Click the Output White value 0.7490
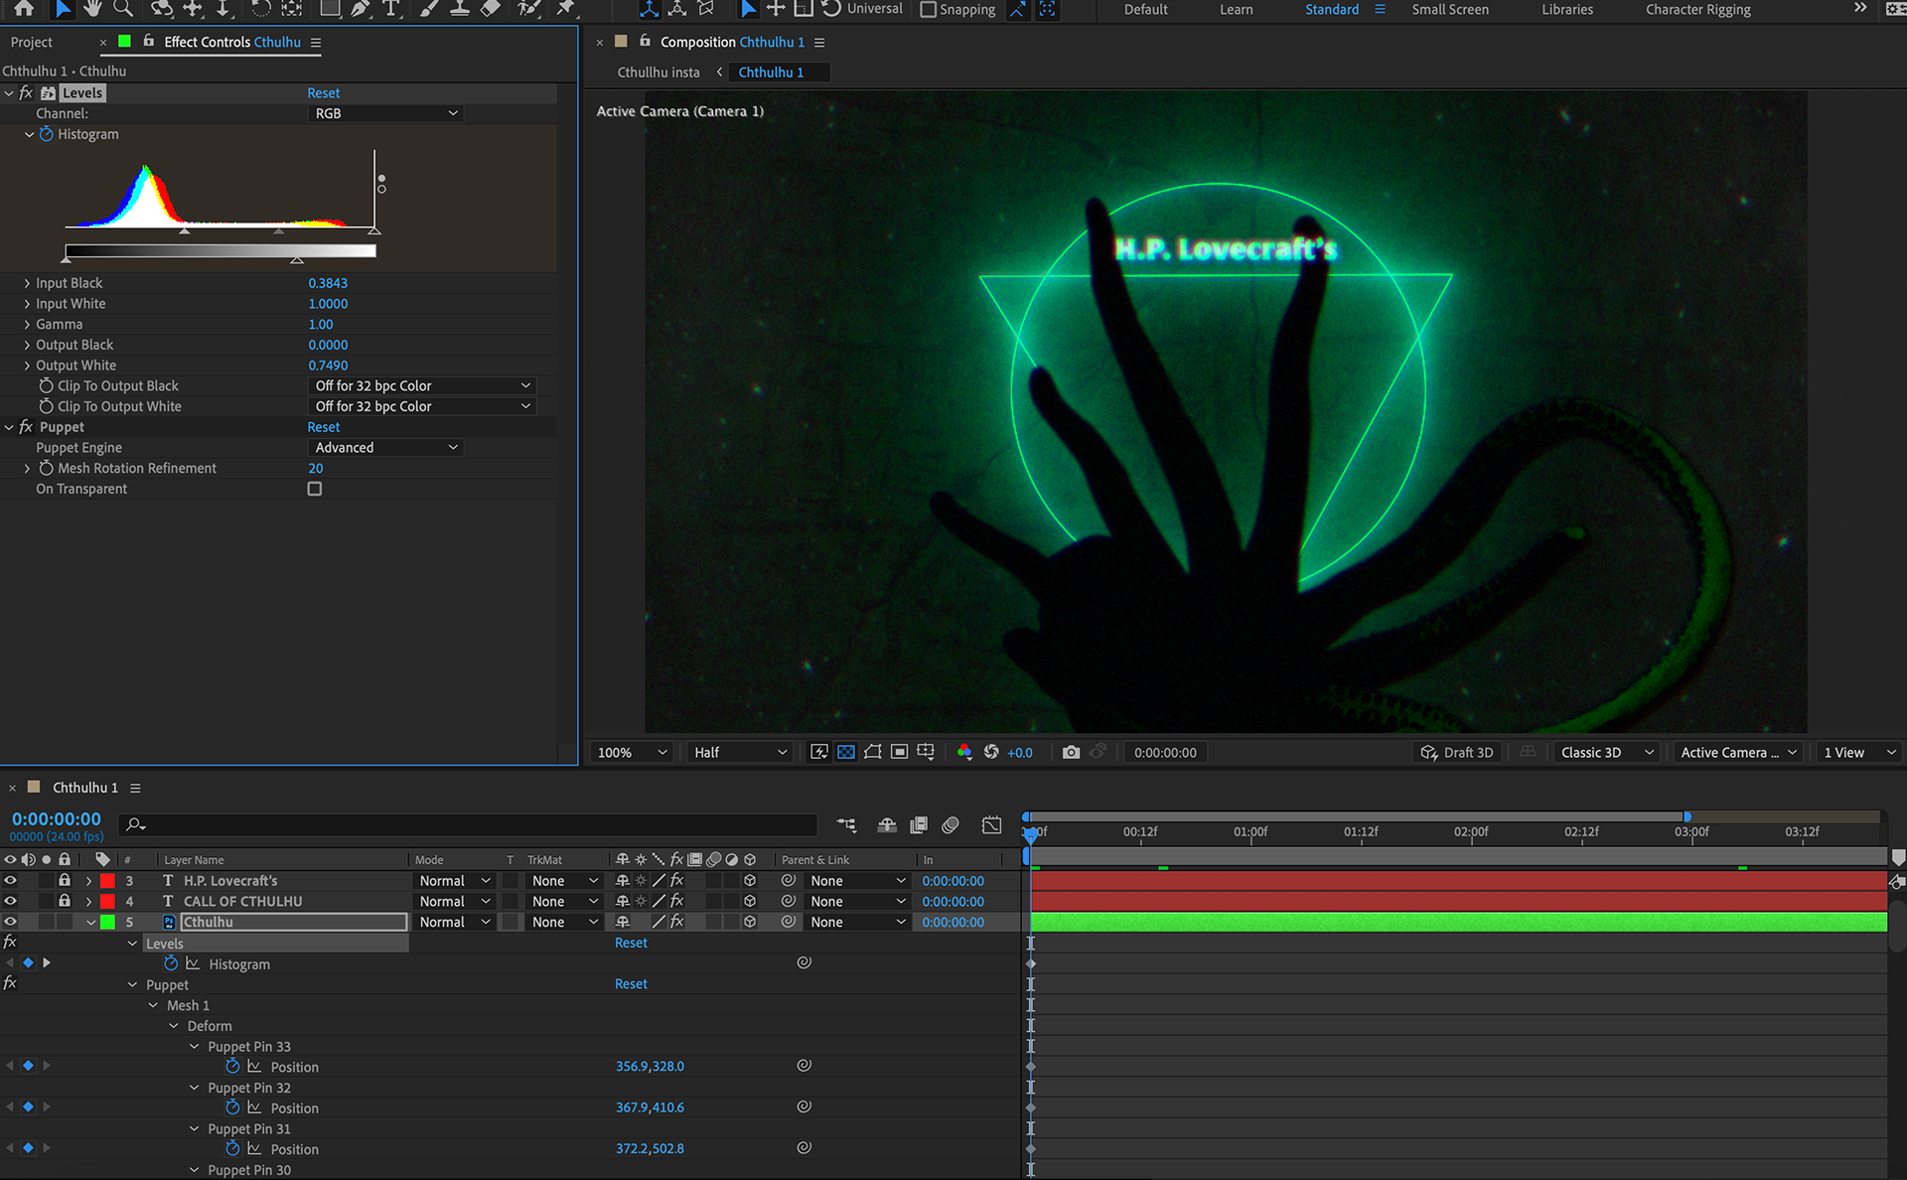The image size is (1907, 1180). (x=328, y=366)
